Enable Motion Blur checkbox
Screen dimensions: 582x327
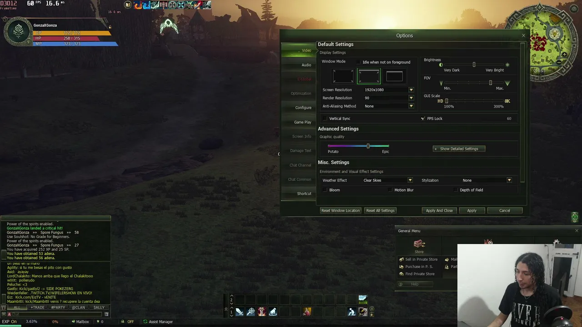(390, 190)
